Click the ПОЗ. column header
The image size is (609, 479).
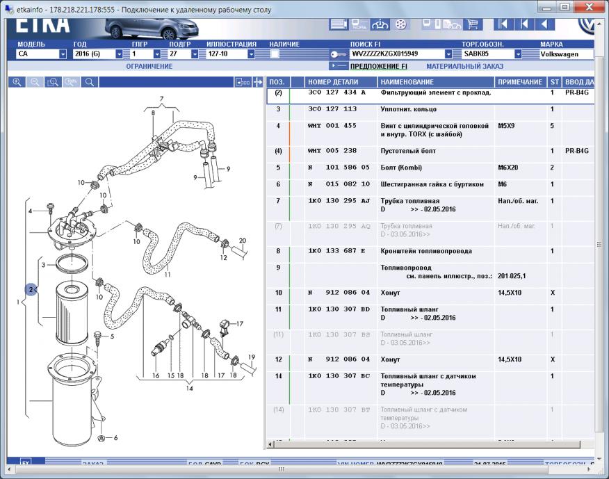tap(277, 82)
